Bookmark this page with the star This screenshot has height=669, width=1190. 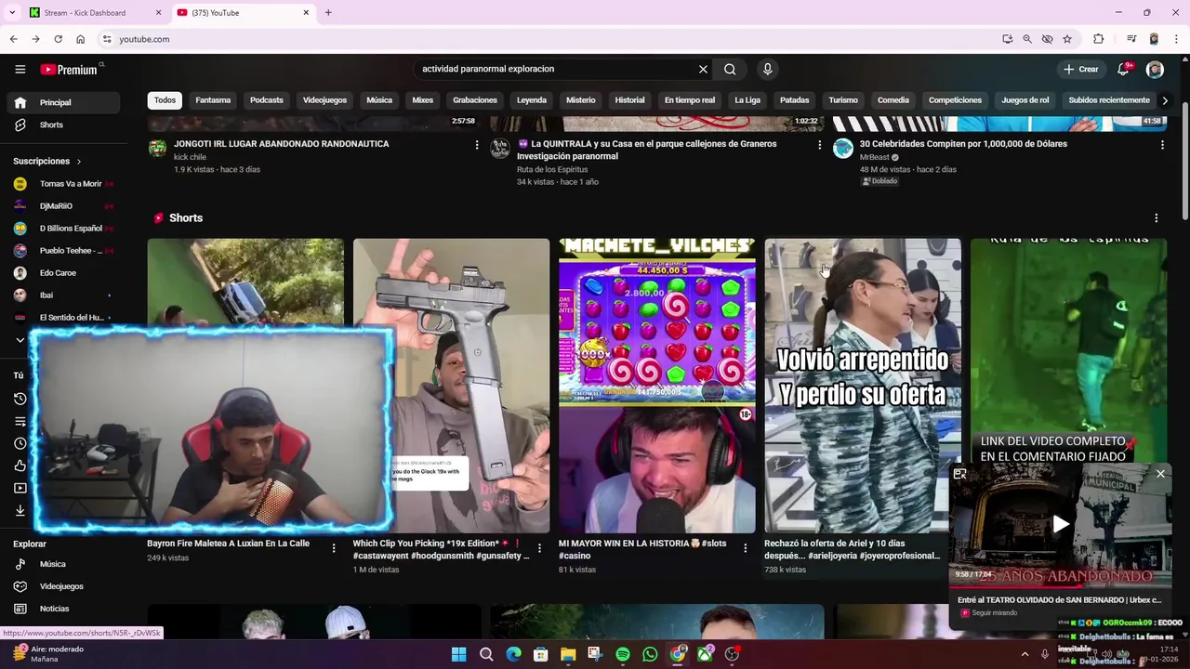1067,39
